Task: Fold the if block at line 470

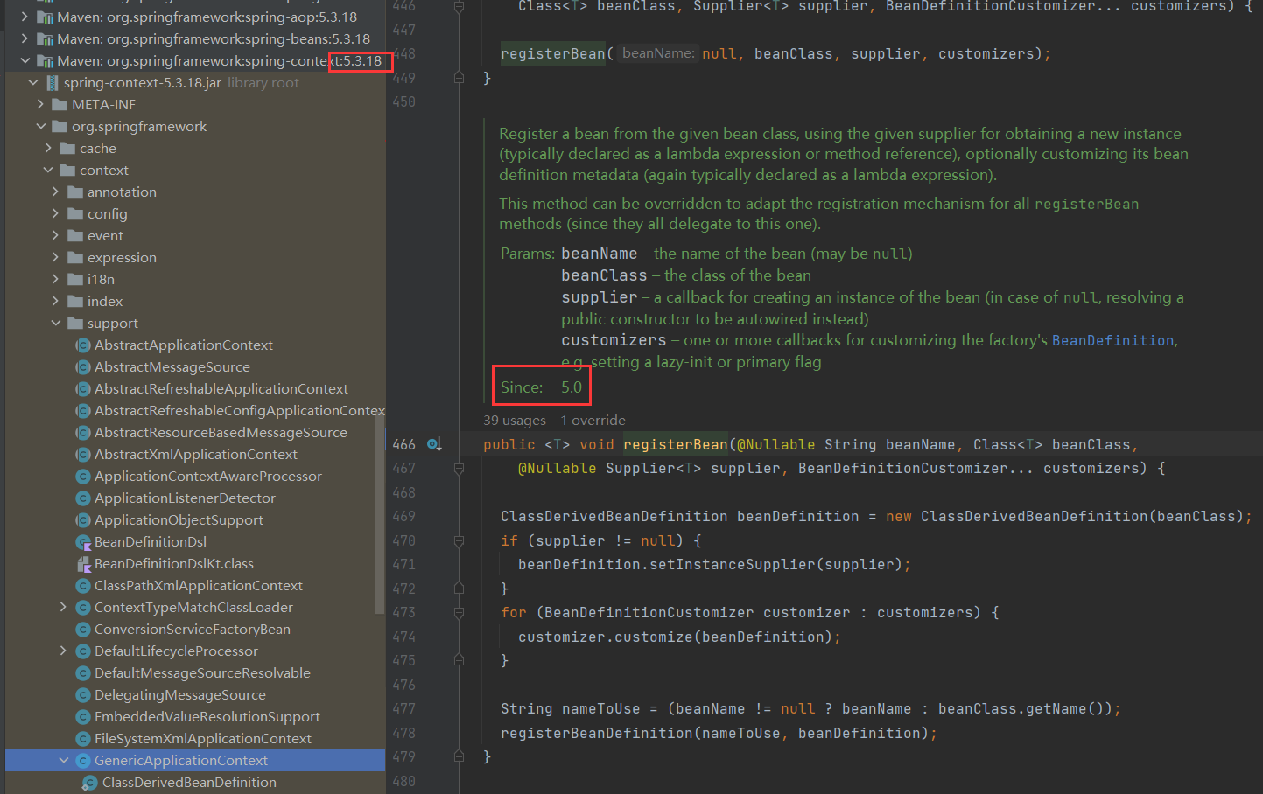Action: coord(459,541)
